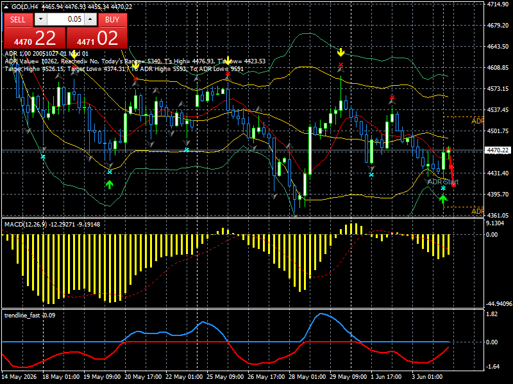Image resolution: width=513 pixels, height=384 pixels.
Task: Increase lot volume with up arrow
Action: [x=90, y=19]
